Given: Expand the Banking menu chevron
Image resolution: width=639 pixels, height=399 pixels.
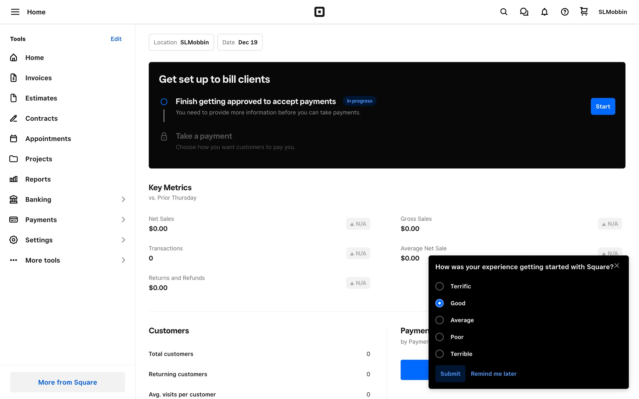Looking at the screenshot, I should pos(123,199).
